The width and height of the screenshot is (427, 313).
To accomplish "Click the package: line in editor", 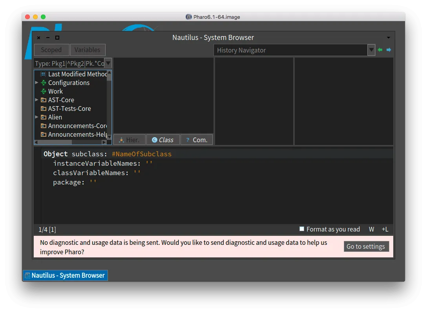I will 75,182.
